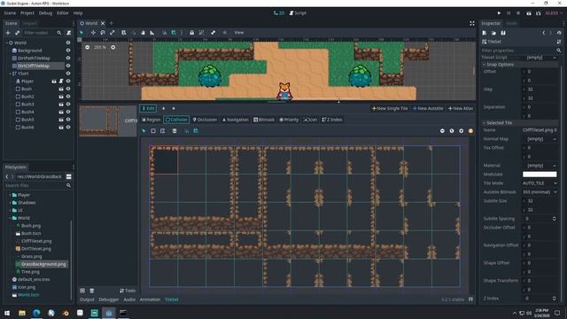Open the Tools button below tileset list
This screenshot has height=319, width=567.
[128, 291]
